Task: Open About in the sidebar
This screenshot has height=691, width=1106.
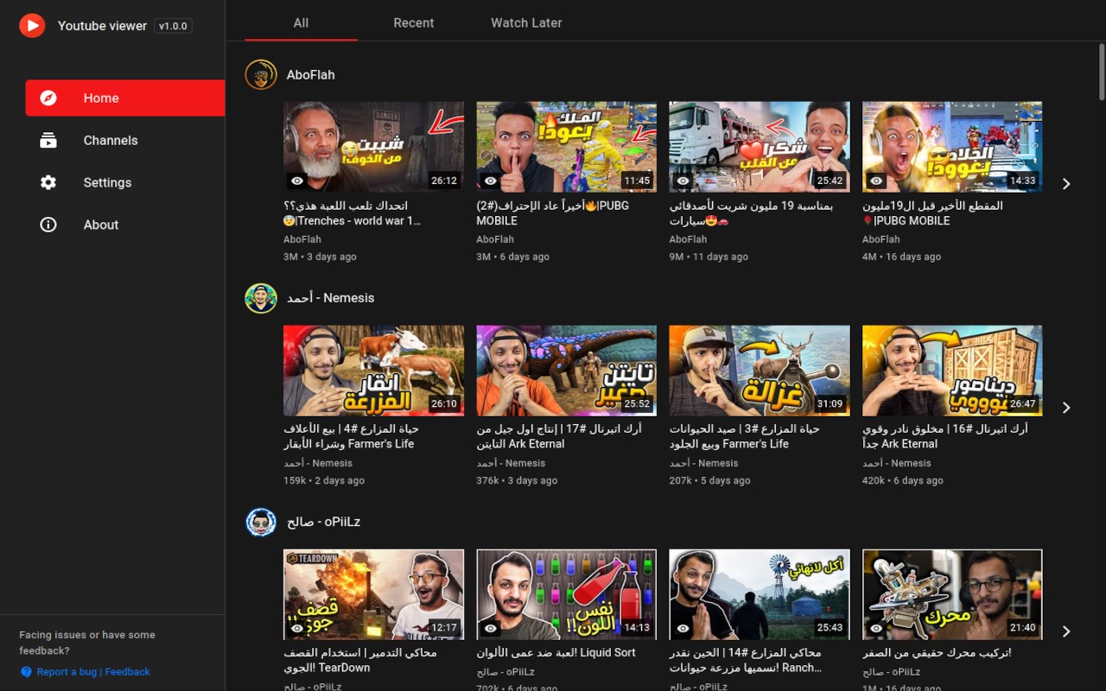Action: tap(125, 225)
